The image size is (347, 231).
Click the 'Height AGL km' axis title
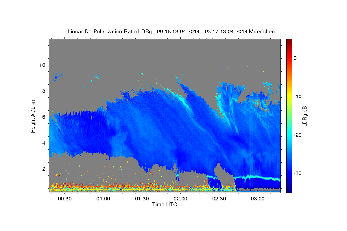[x=33, y=115]
